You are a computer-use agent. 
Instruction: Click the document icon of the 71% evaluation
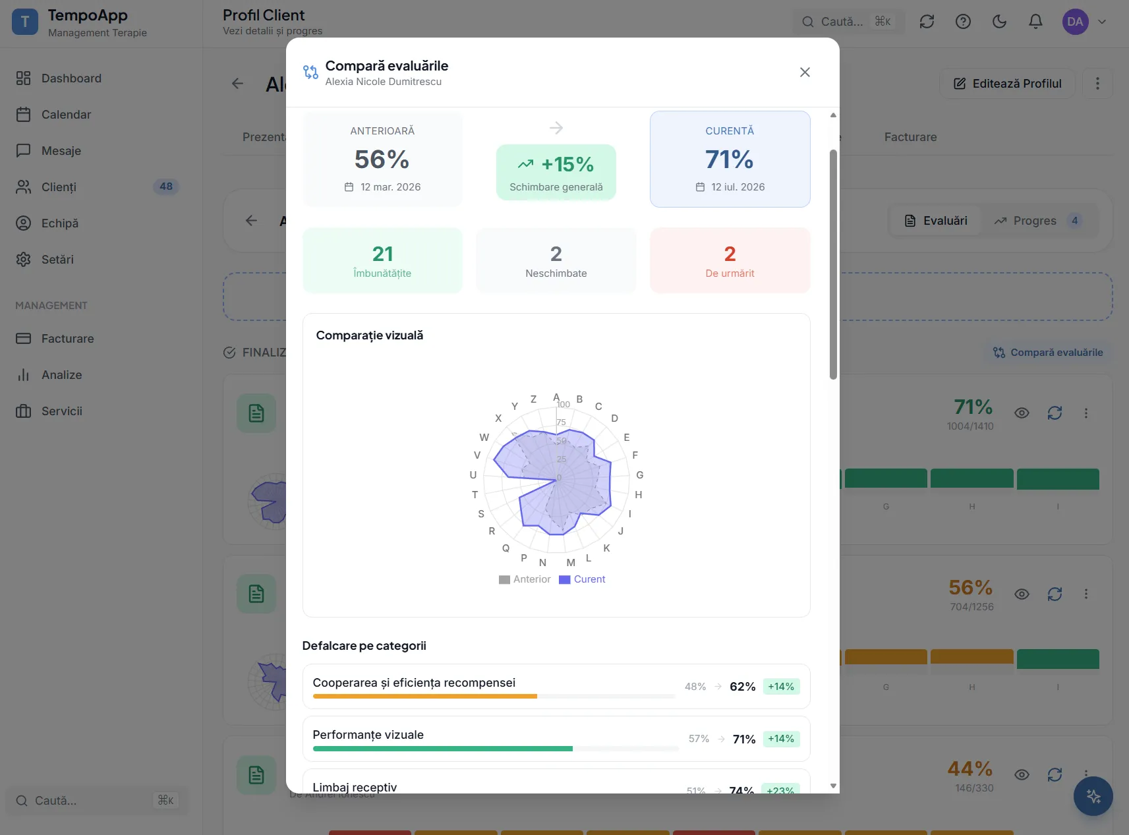(x=256, y=413)
